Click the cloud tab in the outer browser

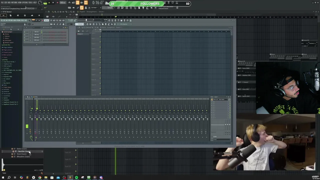pyautogui.click(x=32, y=15)
